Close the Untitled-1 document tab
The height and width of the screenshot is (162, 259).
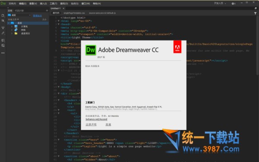point(63,8)
